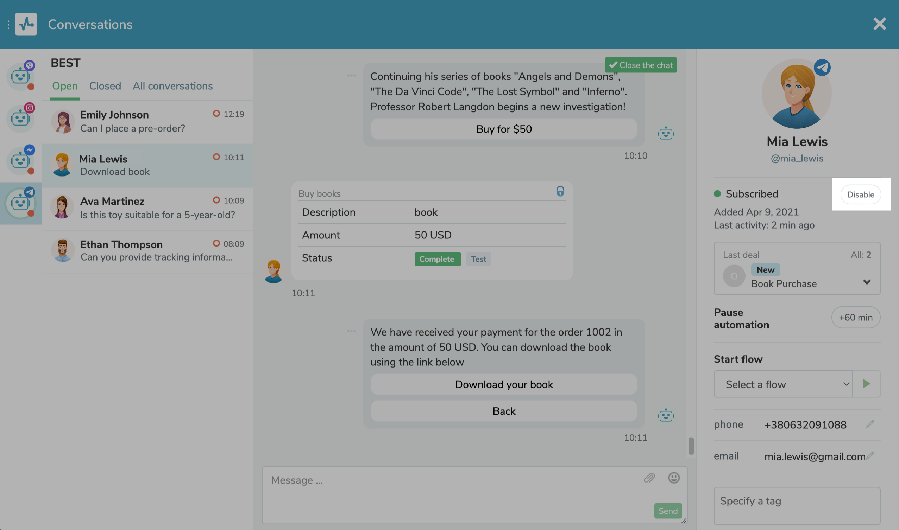Disable the subscription for Mia Lewis
The width and height of the screenshot is (899, 530).
pyautogui.click(x=860, y=194)
